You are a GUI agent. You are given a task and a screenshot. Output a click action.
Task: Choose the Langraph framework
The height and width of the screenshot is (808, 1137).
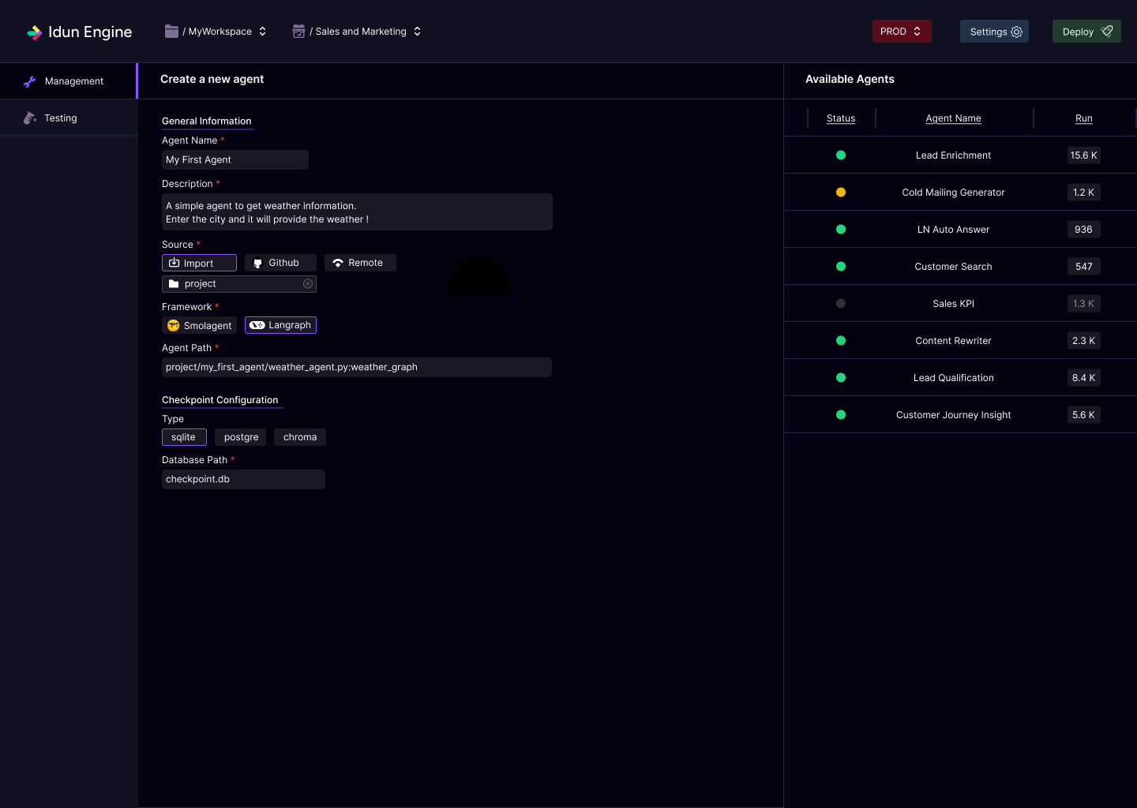(x=280, y=325)
